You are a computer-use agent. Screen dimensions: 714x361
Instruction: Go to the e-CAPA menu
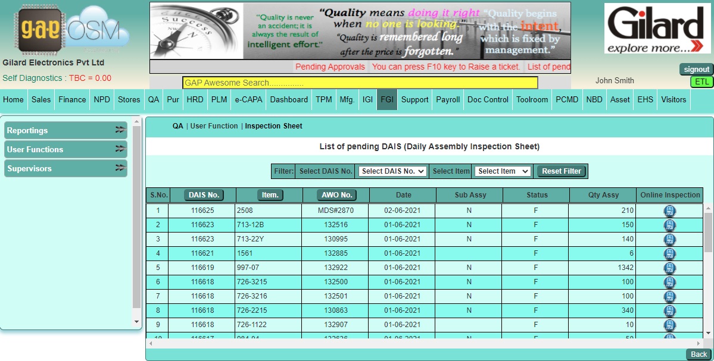(248, 100)
